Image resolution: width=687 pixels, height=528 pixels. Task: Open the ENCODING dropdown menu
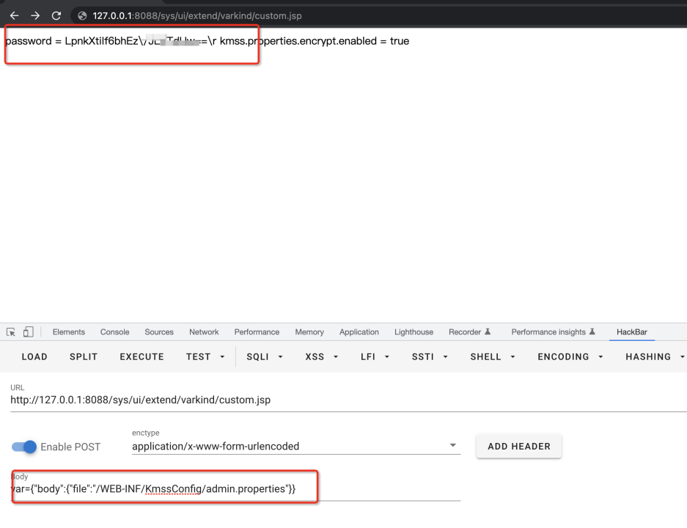(570, 357)
